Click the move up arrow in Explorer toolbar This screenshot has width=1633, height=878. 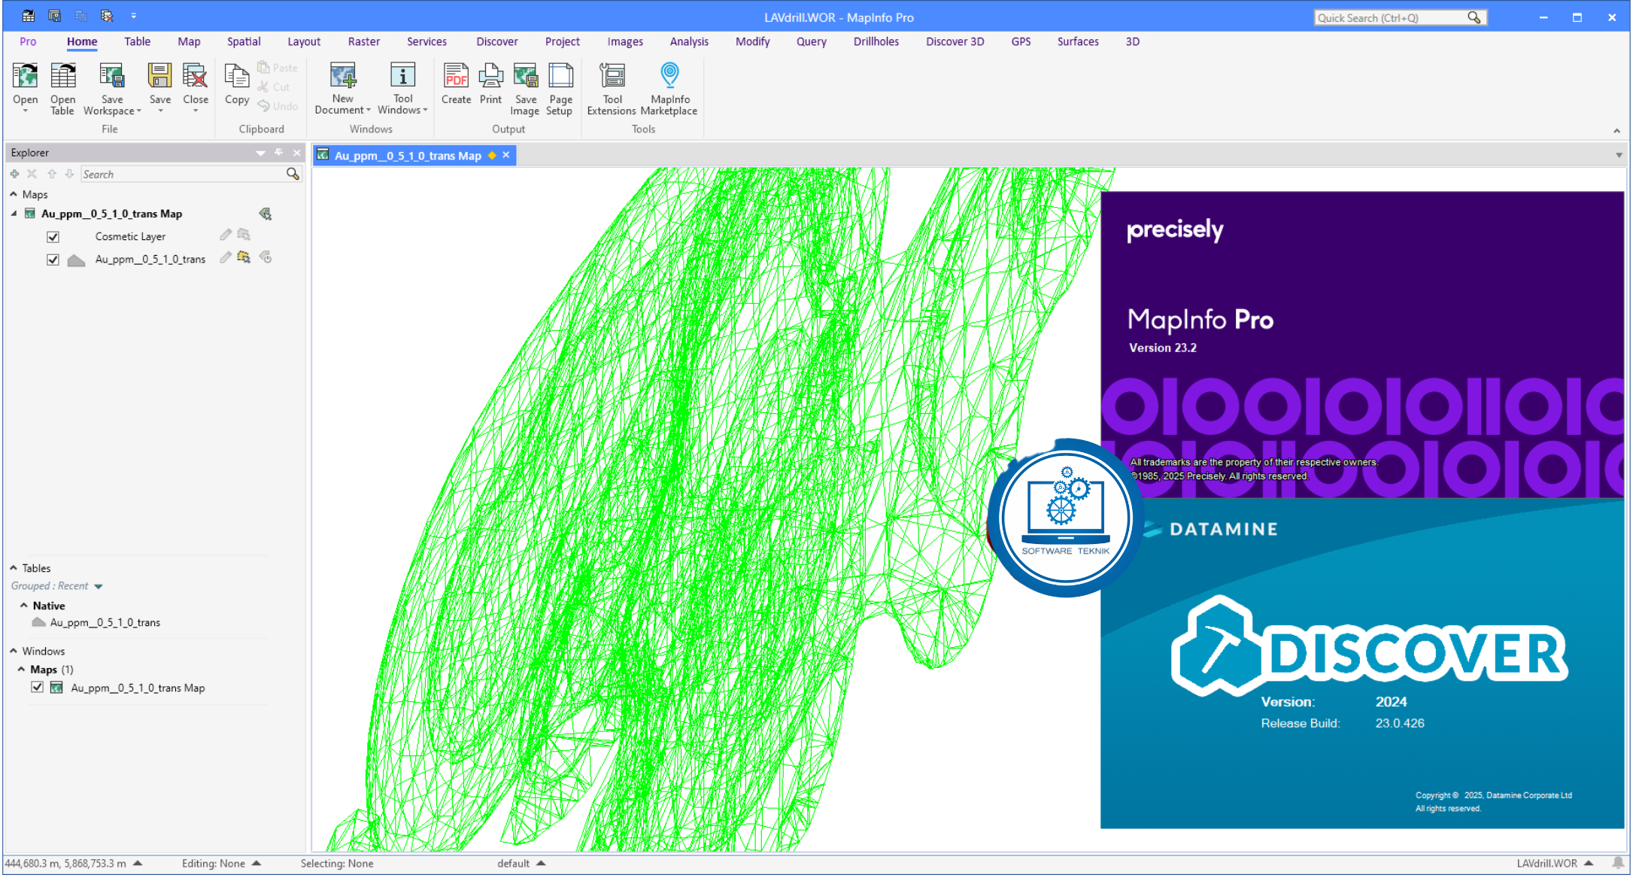pyautogui.click(x=52, y=174)
